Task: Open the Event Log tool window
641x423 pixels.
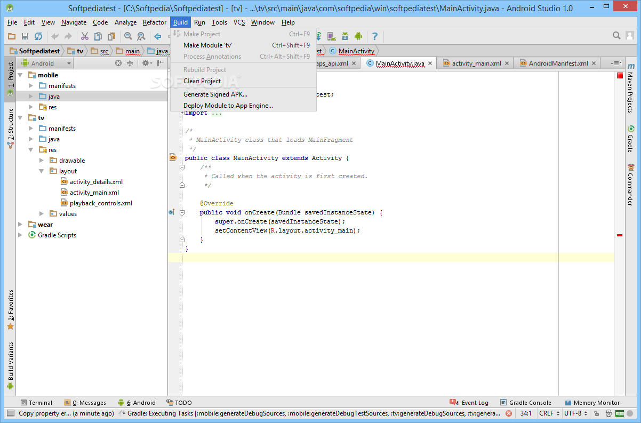Action: click(469, 403)
